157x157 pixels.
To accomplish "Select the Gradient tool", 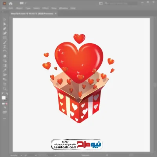I will 5,66.
